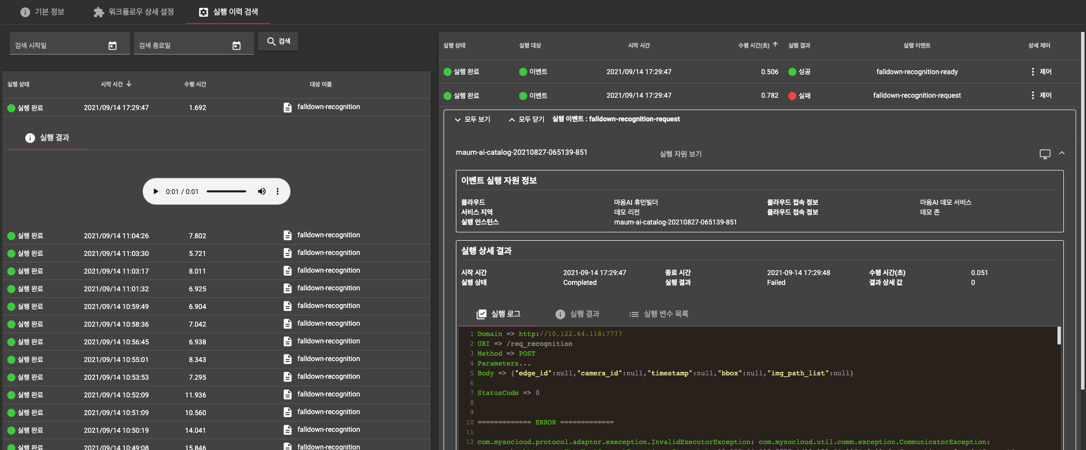Mute the audio player volume
This screenshot has height=450, width=1086.
262,192
